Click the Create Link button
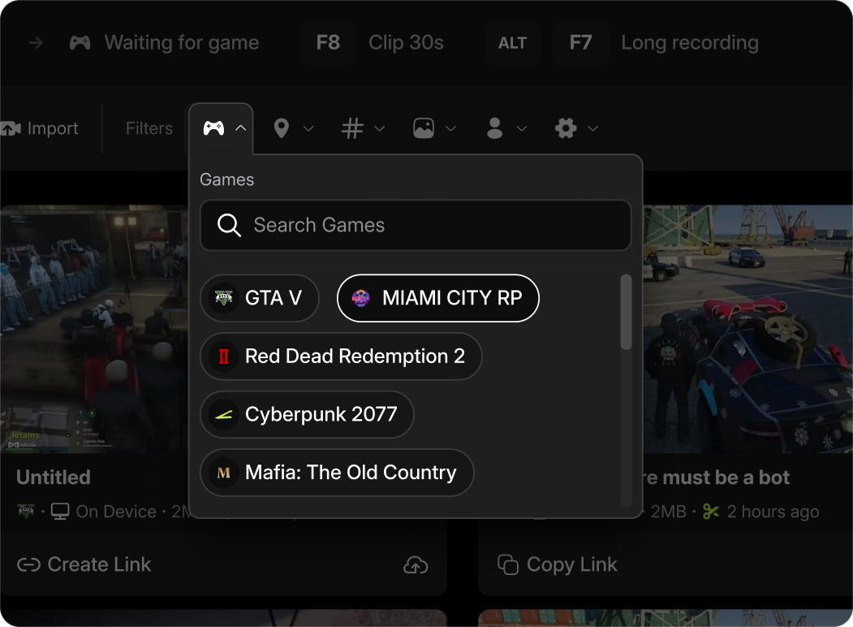The width and height of the screenshot is (853, 627). 84,564
